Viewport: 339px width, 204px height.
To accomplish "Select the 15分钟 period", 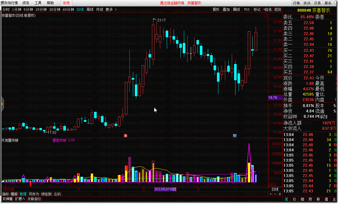I will pos(41,9).
